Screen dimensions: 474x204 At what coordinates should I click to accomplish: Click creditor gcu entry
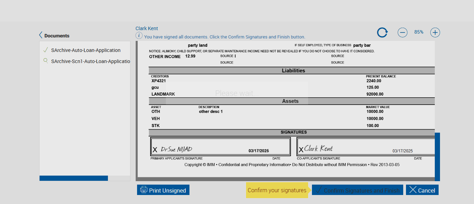coord(155,87)
